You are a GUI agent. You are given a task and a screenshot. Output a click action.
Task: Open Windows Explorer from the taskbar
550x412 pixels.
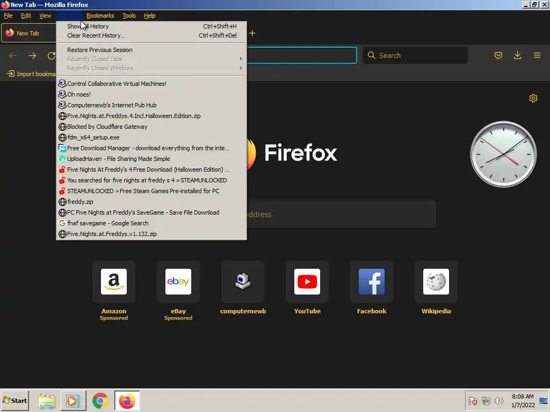tap(47, 401)
